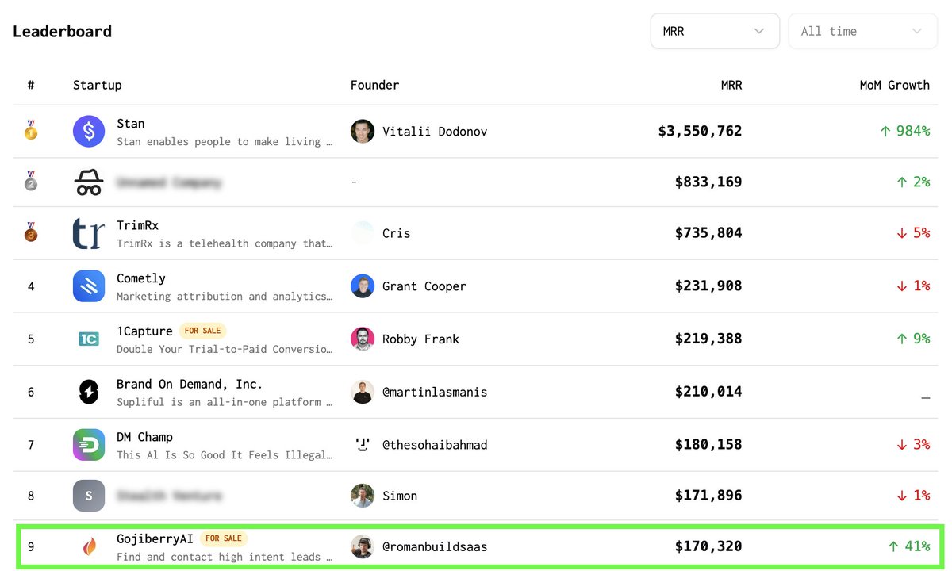Click the 5% decline figure for TrimRx

(x=912, y=232)
